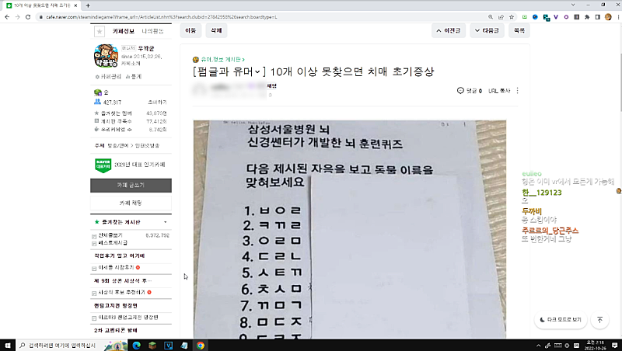Click the purple V extension icon
622x351 pixels.
pyautogui.click(x=556, y=17)
